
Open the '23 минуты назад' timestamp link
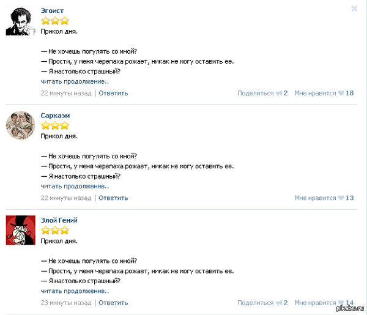pyautogui.click(x=66, y=303)
